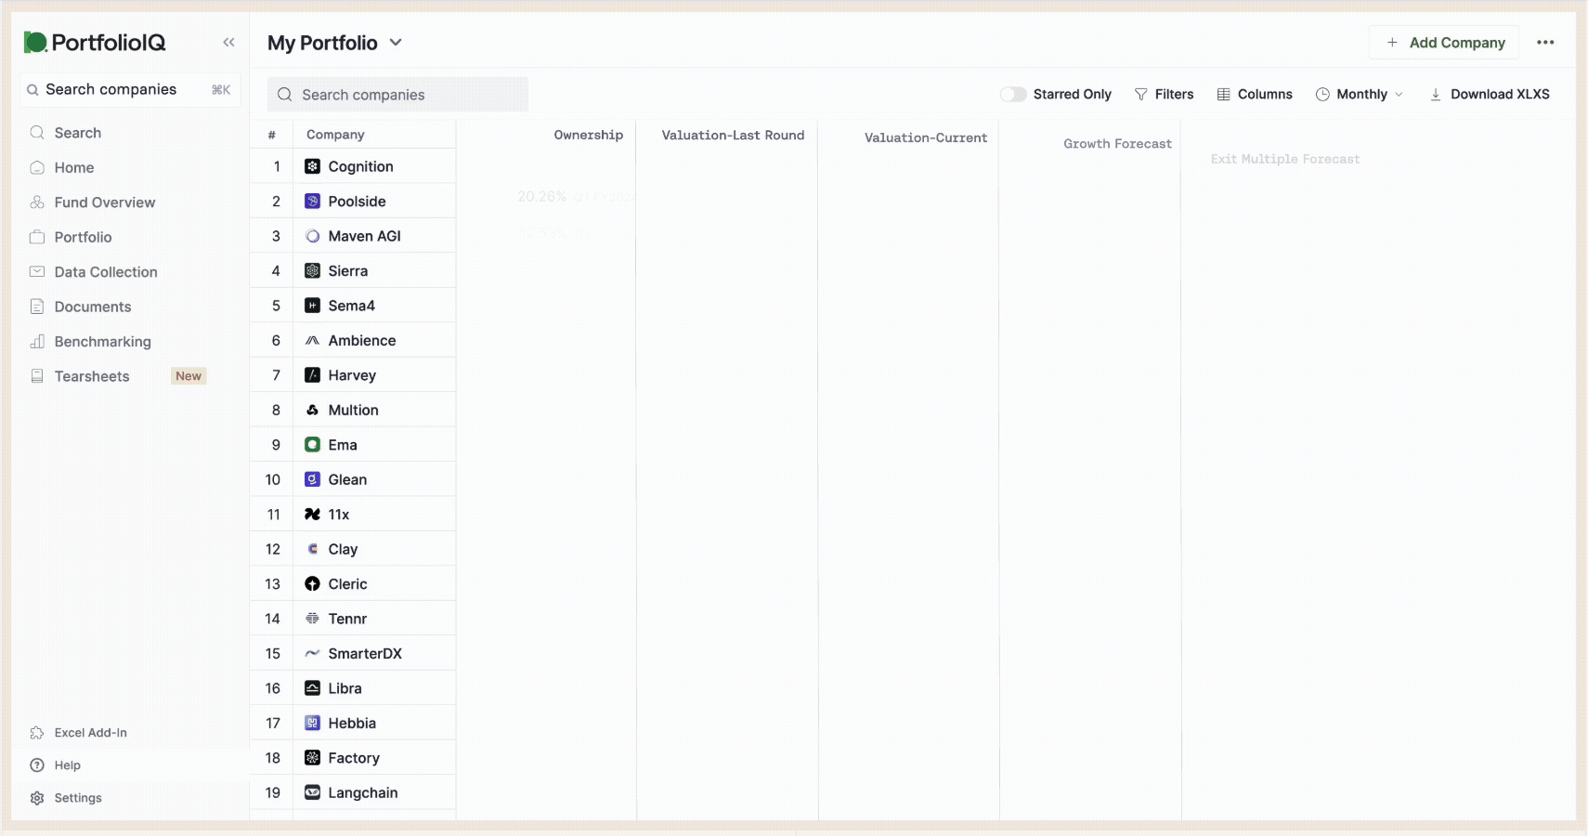Click the New badge beside Tearsheets
This screenshot has width=1588, height=836.
pyautogui.click(x=189, y=376)
